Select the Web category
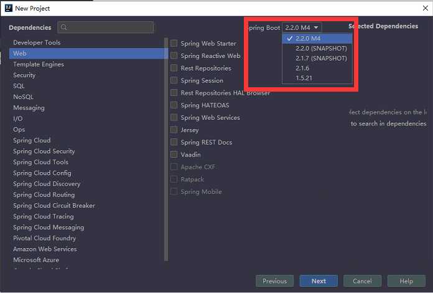 click(x=86, y=53)
